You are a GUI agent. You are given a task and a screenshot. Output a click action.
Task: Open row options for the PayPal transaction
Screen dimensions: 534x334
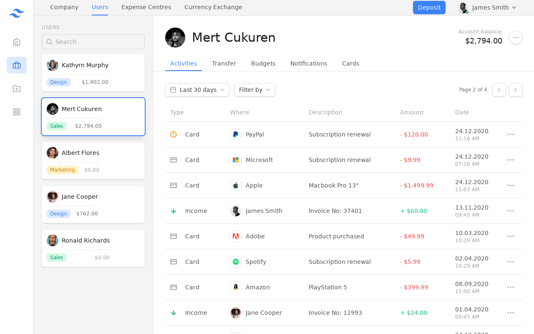(x=511, y=134)
